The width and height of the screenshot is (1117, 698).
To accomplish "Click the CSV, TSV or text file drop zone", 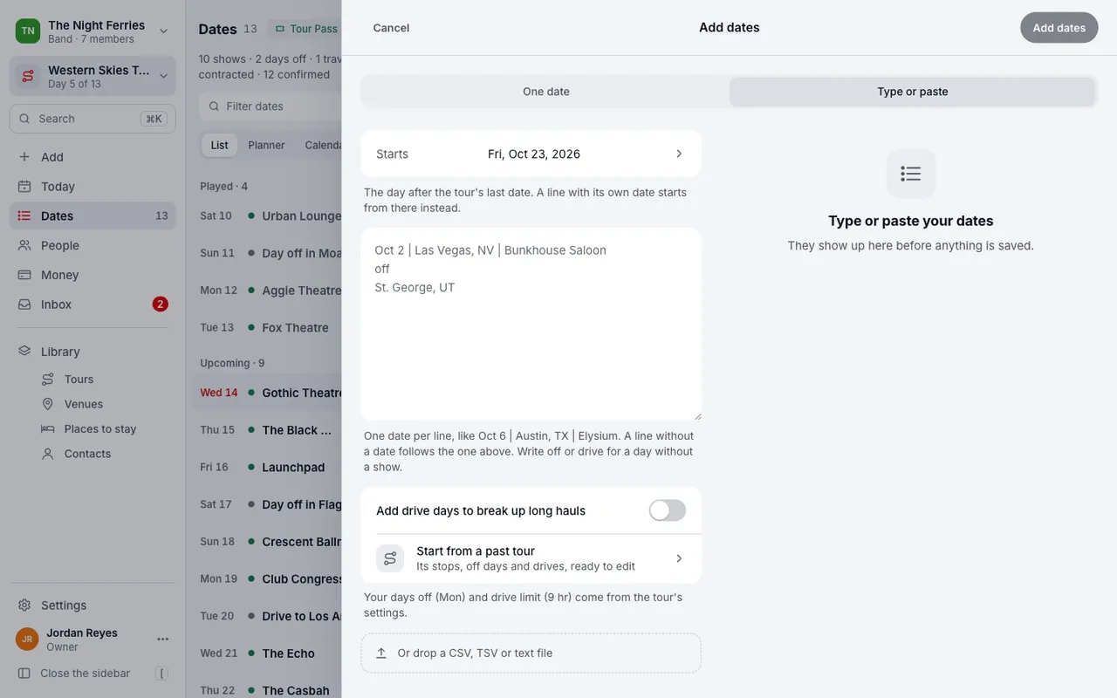I will click(531, 653).
